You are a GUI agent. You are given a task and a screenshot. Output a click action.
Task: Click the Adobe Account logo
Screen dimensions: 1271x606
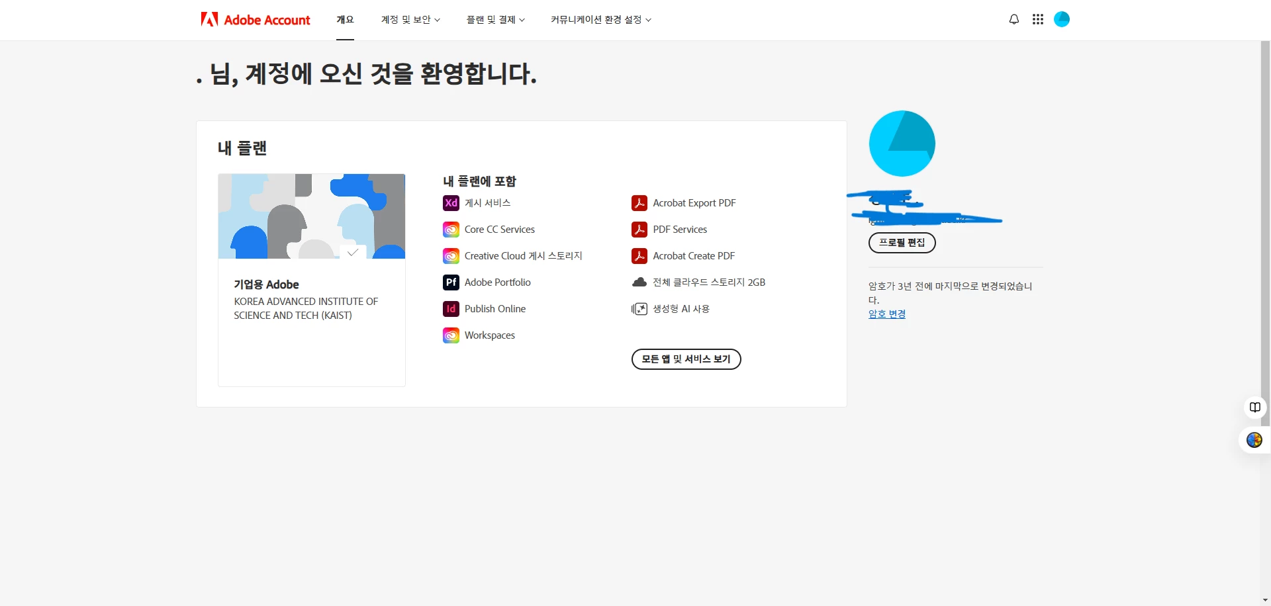pos(256,20)
